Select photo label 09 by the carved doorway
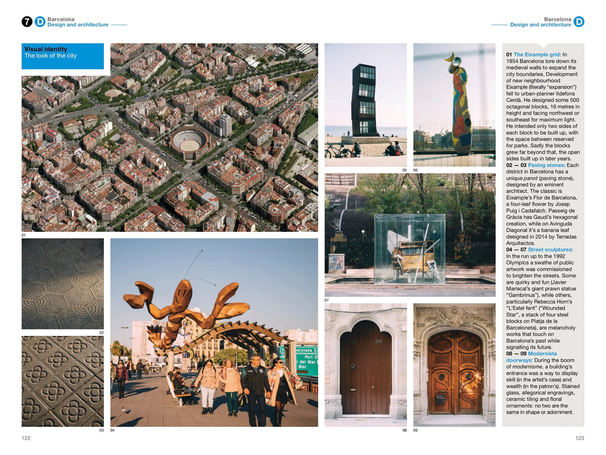 415,430
